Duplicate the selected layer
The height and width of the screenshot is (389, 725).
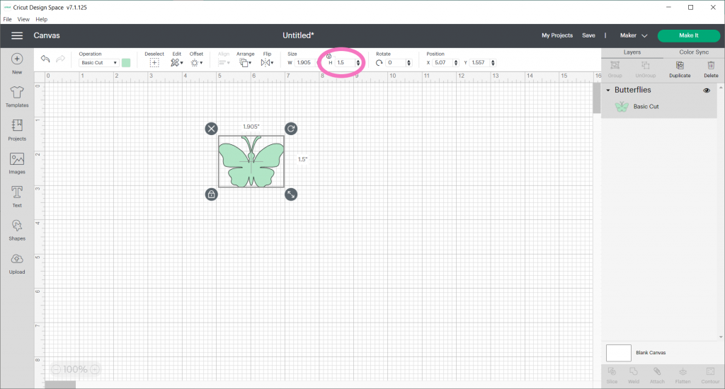[680, 69]
